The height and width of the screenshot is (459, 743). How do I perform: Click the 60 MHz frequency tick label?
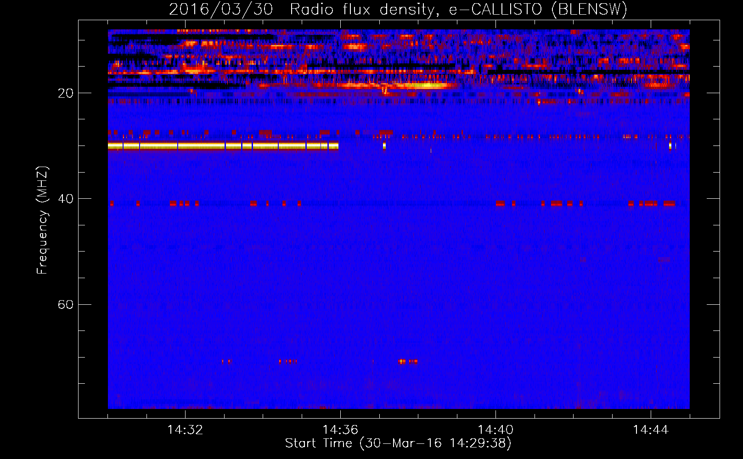[66, 304]
